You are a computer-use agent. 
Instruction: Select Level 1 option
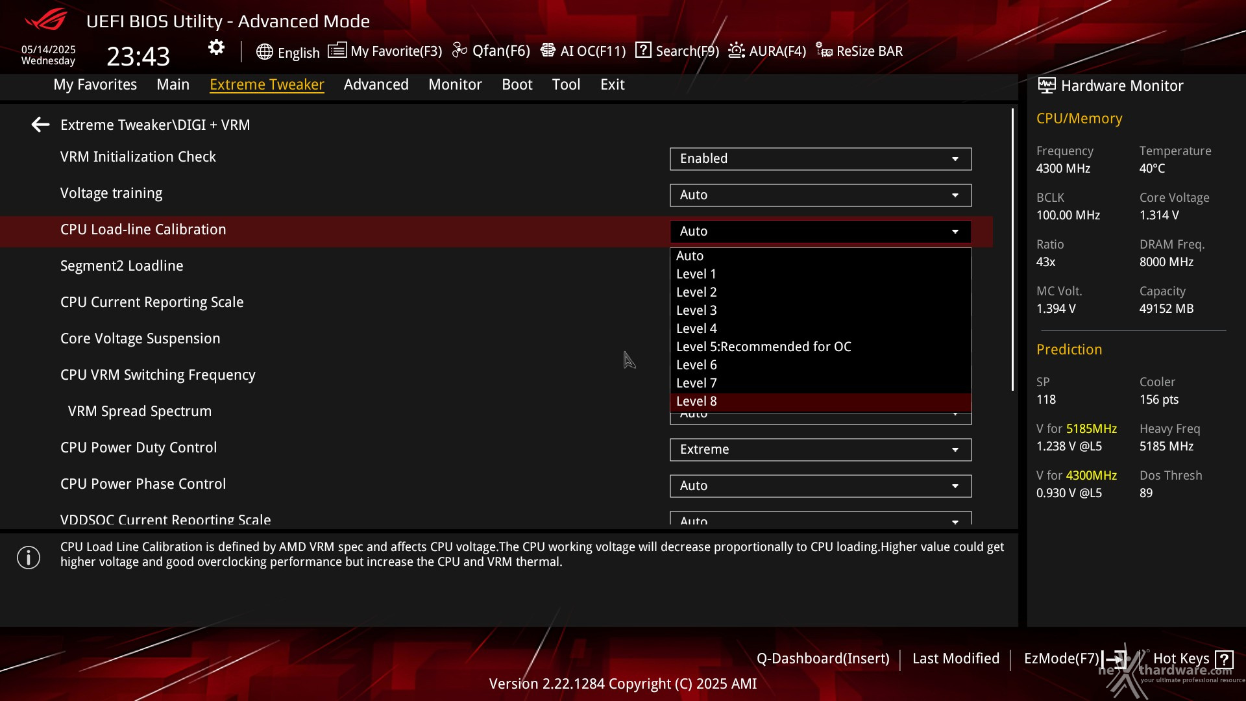[820, 275]
